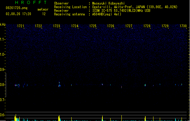Click the 1723 time axis marker
This screenshot has height=121, width=190.
click(56, 26)
